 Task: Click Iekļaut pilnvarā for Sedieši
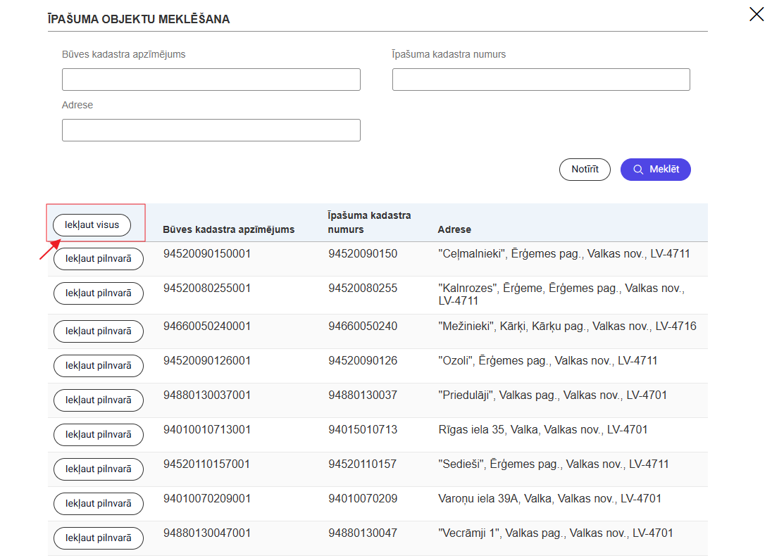tap(99, 469)
